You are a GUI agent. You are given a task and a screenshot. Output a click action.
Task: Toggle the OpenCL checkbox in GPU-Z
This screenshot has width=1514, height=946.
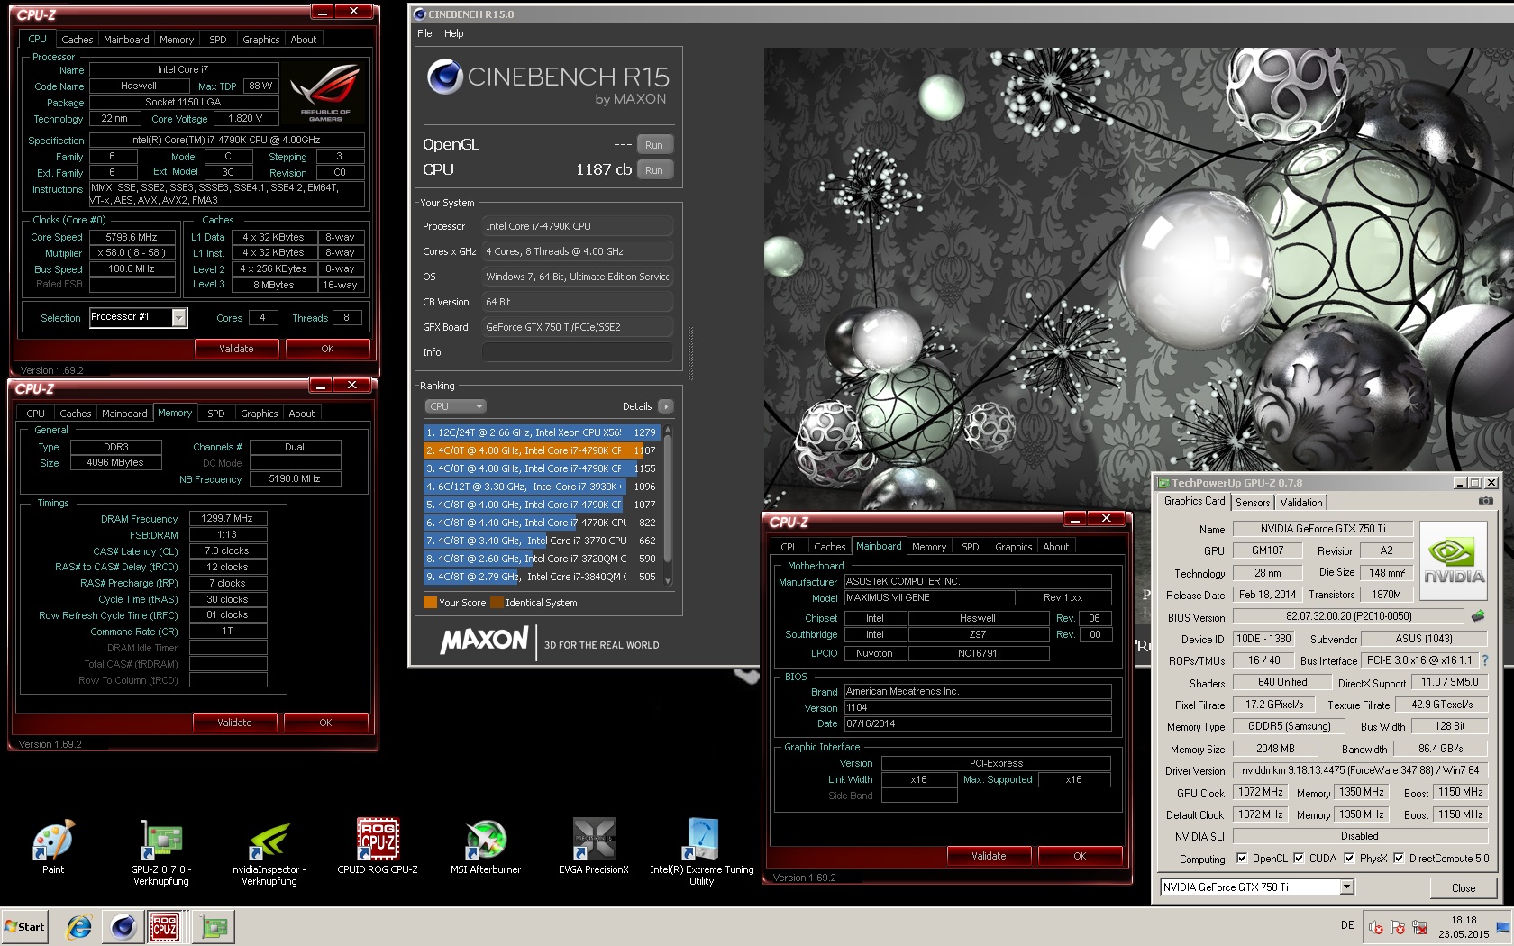click(1242, 859)
